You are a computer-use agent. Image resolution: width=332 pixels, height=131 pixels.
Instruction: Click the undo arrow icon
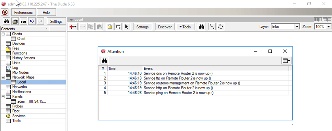[32, 22]
